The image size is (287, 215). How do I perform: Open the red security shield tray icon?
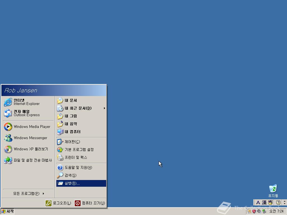254,211
